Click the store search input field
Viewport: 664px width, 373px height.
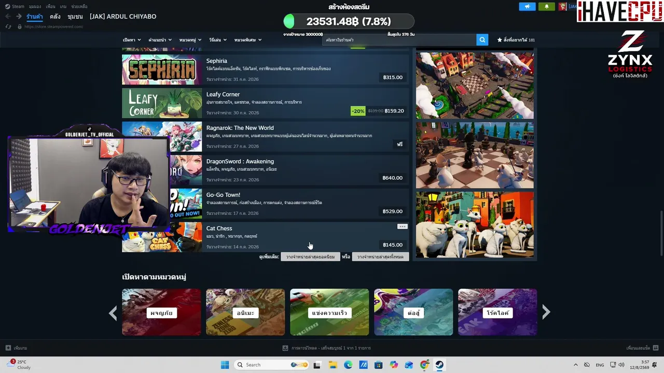pos(399,40)
